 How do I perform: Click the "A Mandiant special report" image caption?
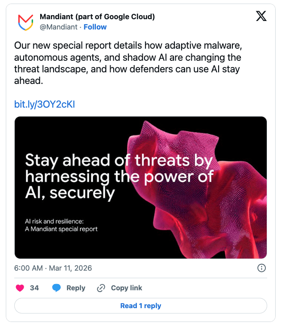pos(61,229)
